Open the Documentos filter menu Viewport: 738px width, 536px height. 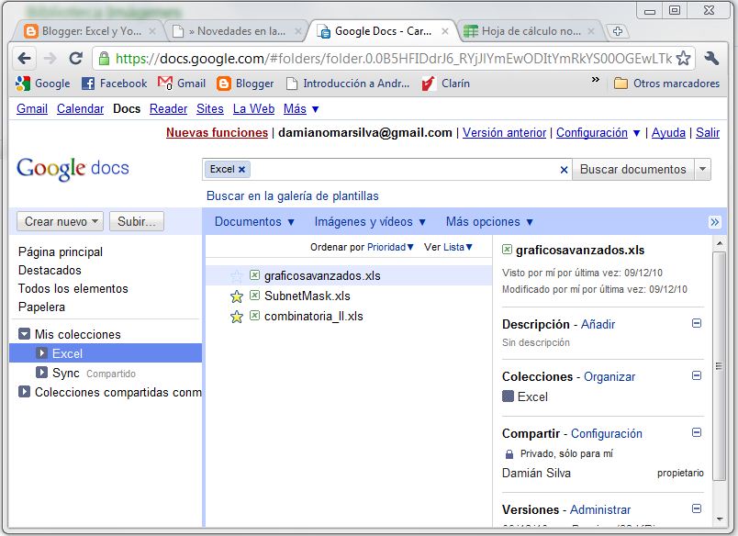[x=254, y=221]
